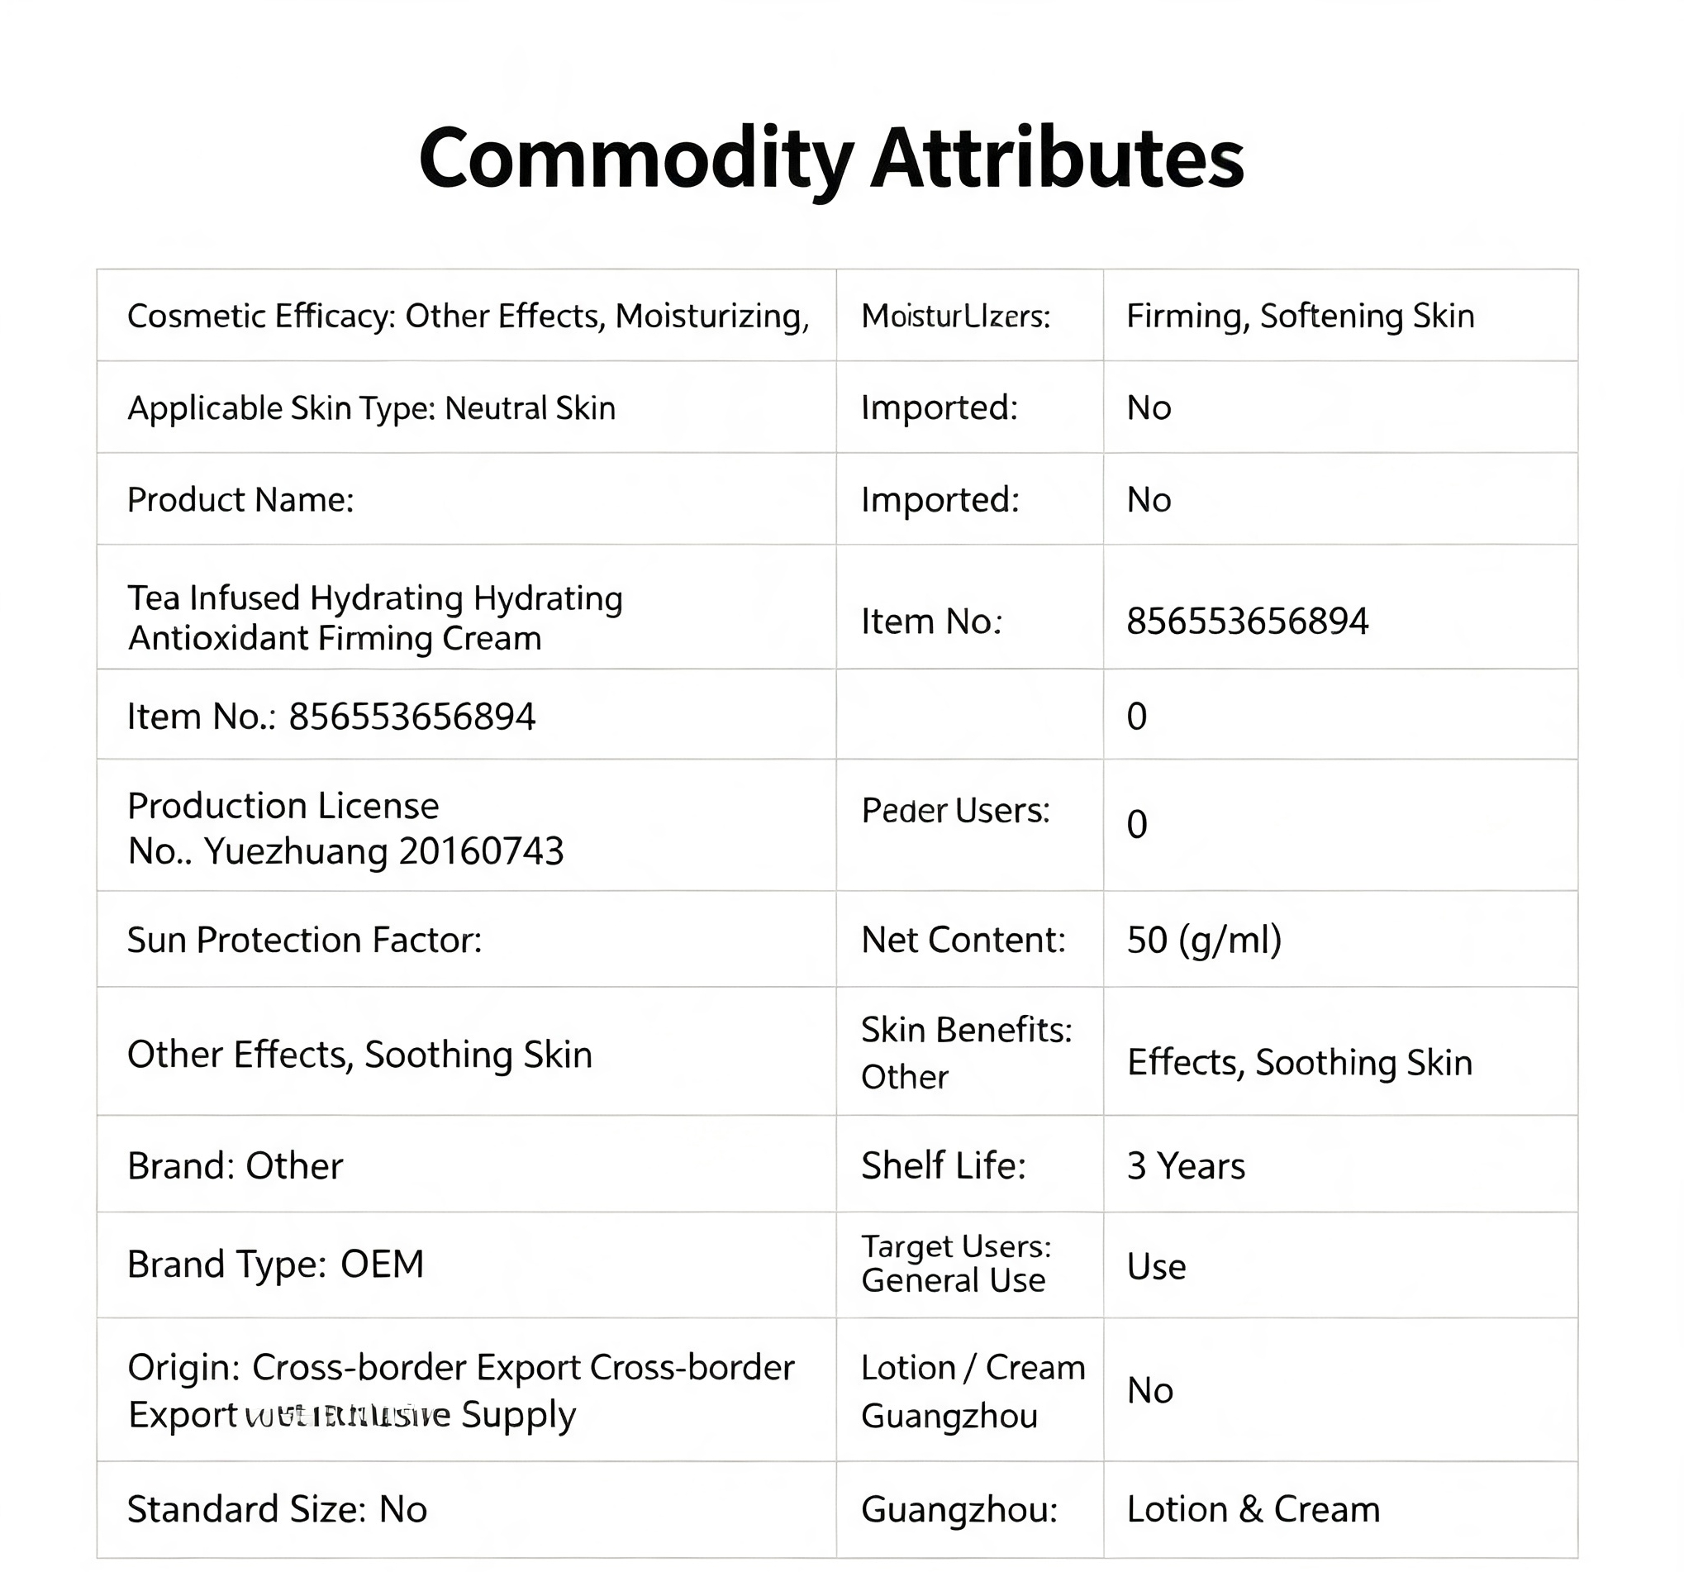Select the 3 Years value

tap(1185, 1165)
